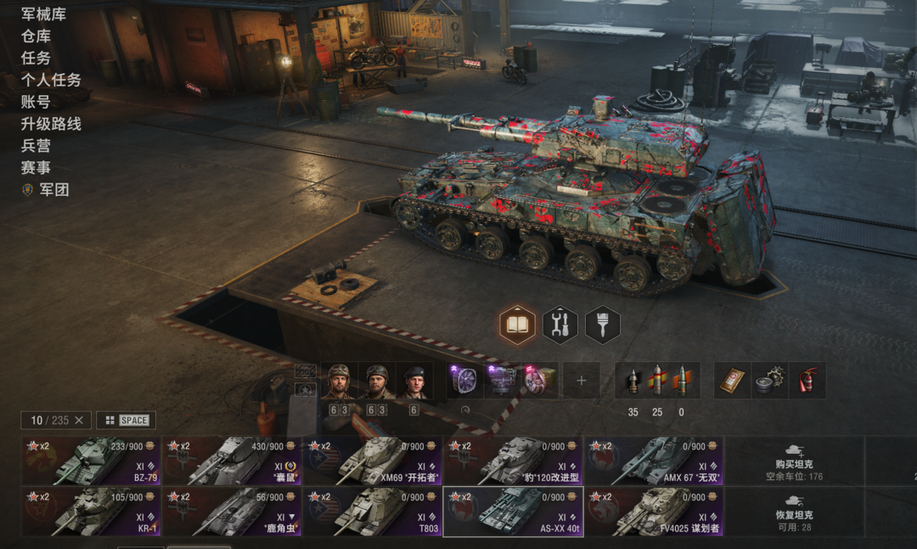The width and height of the screenshot is (917, 549).
Task: Select the BZ-79 tank in carousel
Action: [91, 461]
